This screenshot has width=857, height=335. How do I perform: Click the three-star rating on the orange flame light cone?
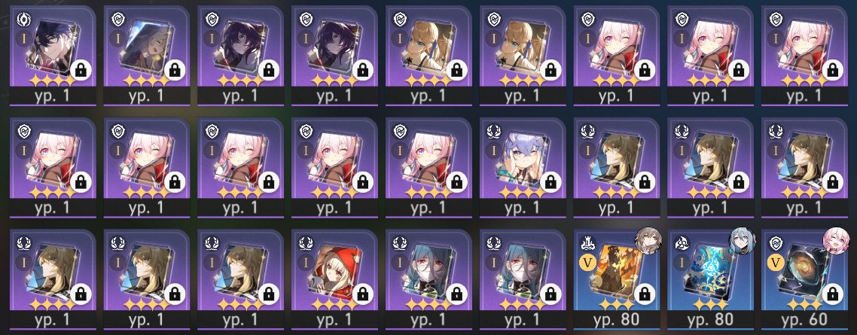(x=617, y=303)
